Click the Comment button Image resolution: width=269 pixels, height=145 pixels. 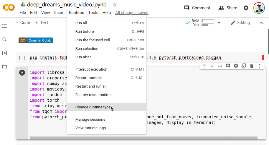(197, 8)
